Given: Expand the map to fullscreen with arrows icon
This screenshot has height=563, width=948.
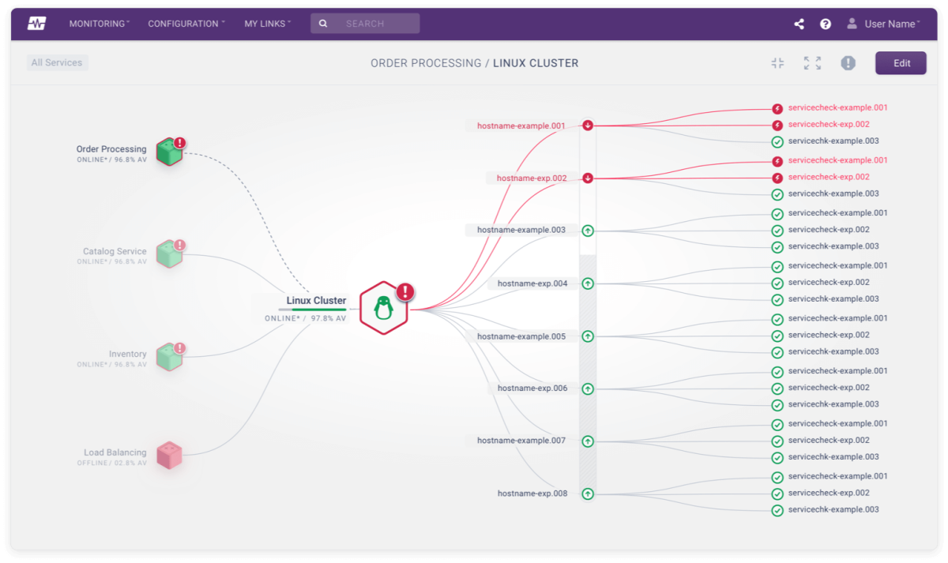Looking at the screenshot, I should pos(812,63).
